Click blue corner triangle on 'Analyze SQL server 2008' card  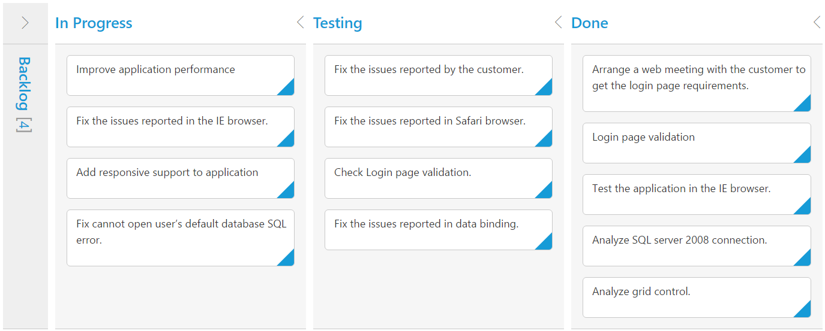click(x=805, y=260)
